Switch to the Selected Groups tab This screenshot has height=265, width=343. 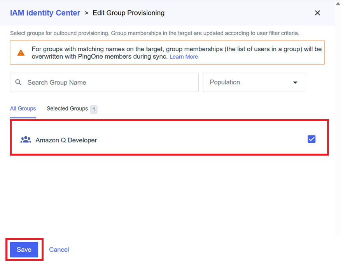coord(67,109)
